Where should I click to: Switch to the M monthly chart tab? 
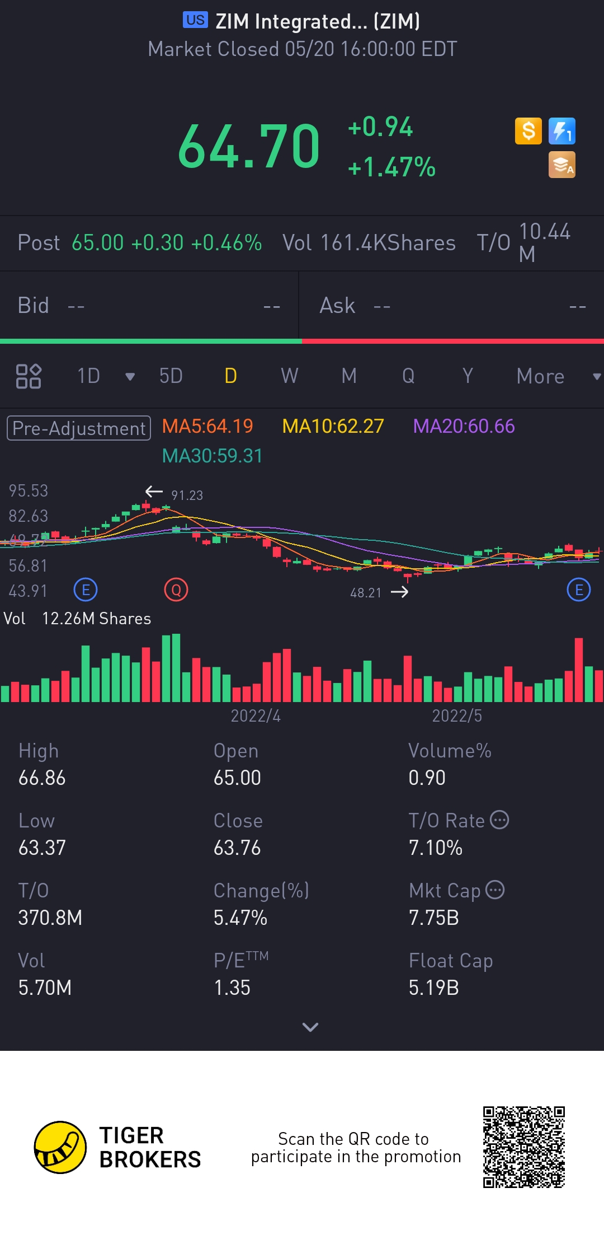pos(349,376)
